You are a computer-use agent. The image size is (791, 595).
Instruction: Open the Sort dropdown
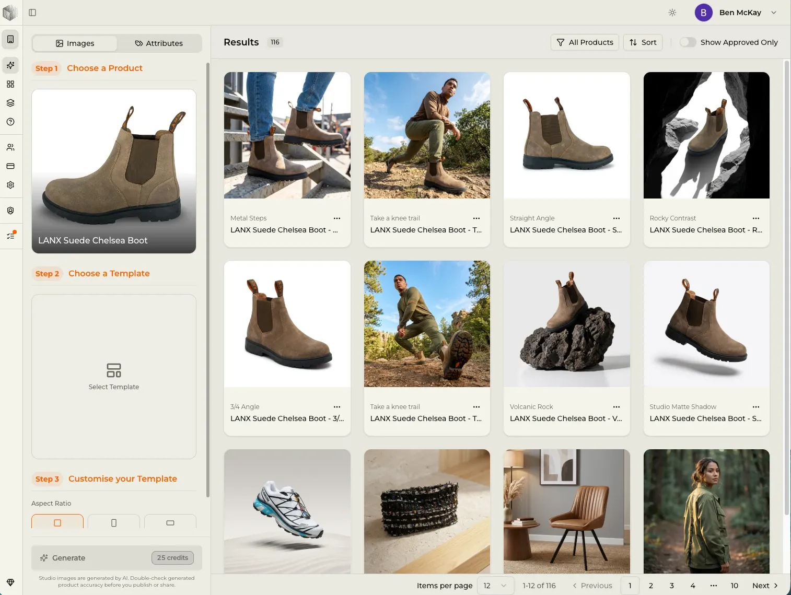[x=643, y=42]
